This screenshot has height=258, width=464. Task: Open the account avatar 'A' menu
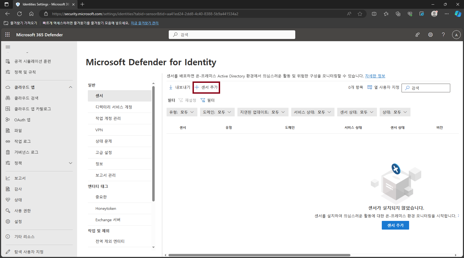click(x=456, y=35)
